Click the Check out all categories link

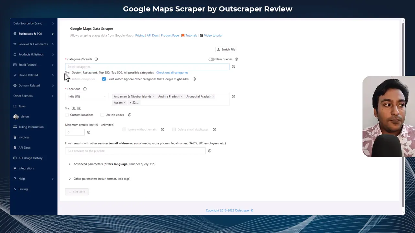pos(172,72)
